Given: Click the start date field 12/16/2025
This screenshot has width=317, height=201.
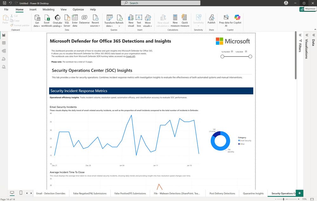Looking at the screenshot, I should pyautogui.click(x=225, y=52).
